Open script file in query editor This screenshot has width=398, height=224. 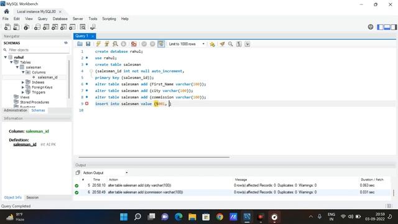80,44
